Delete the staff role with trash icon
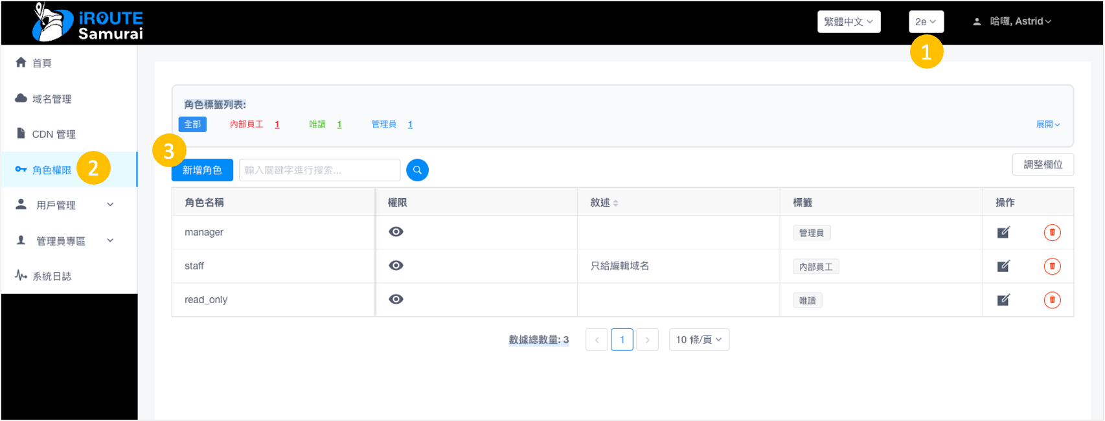The width and height of the screenshot is (1105, 421). click(1052, 266)
